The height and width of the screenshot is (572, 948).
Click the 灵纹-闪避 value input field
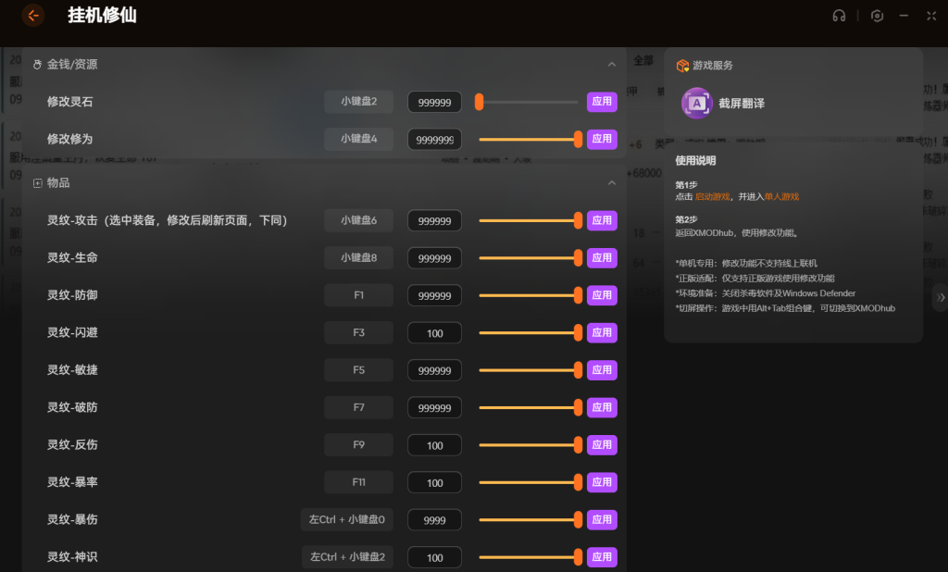434,333
